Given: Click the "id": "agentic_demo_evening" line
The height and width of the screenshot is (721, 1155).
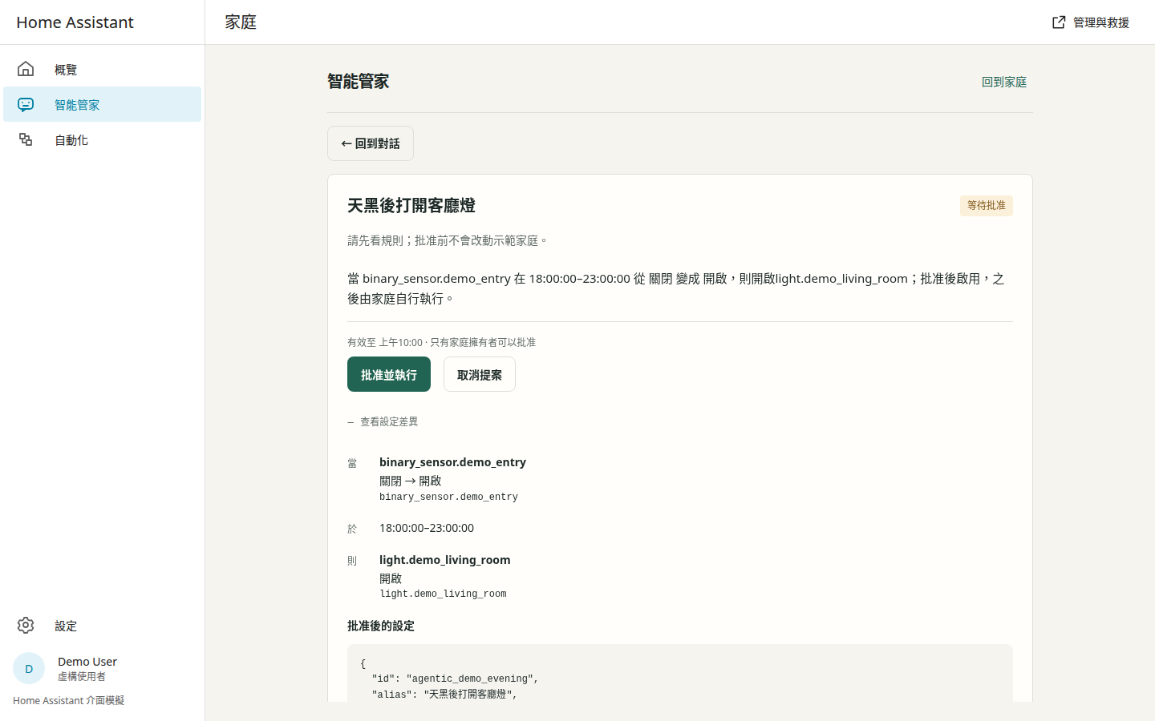Looking at the screenshot, I should [455, 679].
